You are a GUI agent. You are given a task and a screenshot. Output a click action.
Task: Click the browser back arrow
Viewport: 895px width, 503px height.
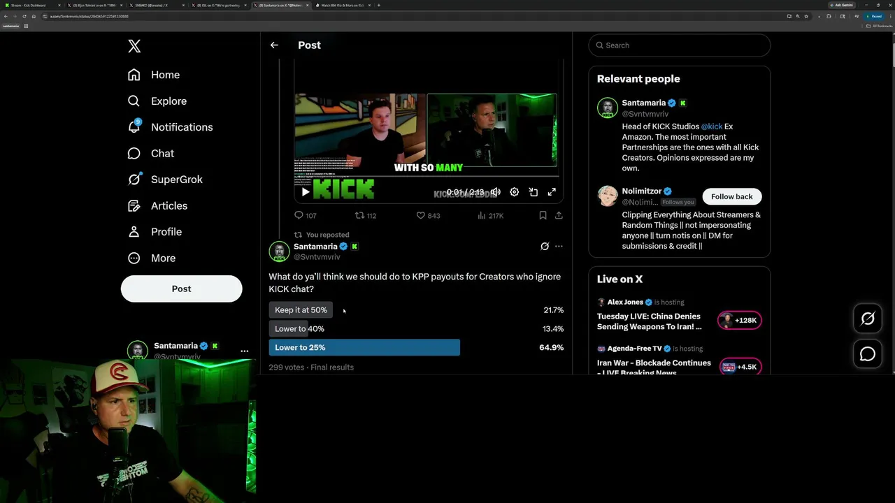6,16
